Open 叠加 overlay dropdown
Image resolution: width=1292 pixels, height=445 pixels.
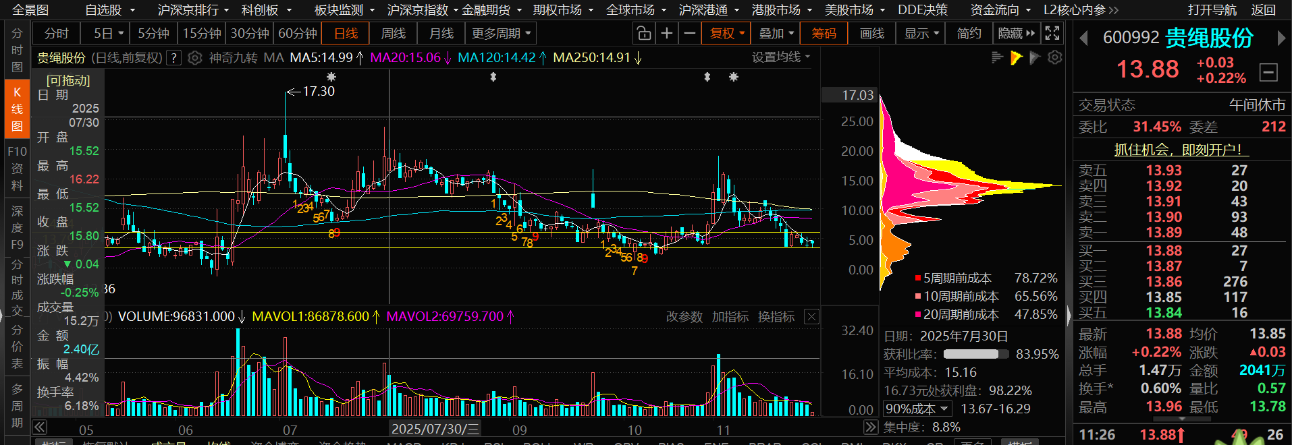point(777,33)
